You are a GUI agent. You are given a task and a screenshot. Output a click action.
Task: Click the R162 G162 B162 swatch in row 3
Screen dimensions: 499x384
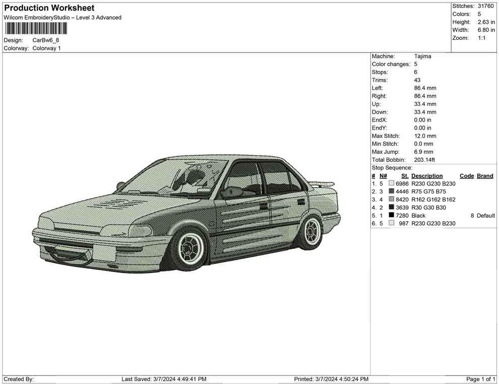click(x=391, y=199)
